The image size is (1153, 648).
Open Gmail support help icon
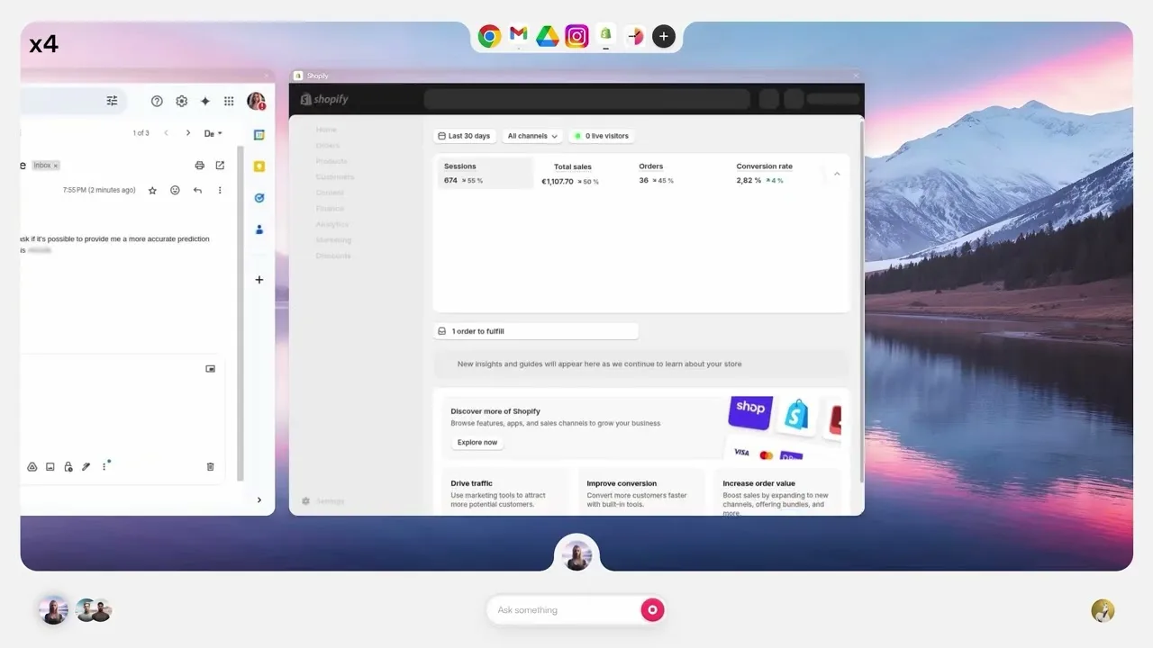[x=157, y=101]
